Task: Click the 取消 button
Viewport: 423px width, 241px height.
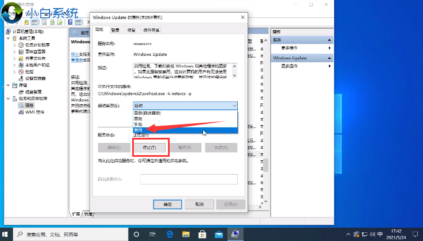Action: [199, 204]
